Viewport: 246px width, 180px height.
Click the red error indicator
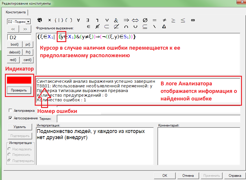[19, 80]
